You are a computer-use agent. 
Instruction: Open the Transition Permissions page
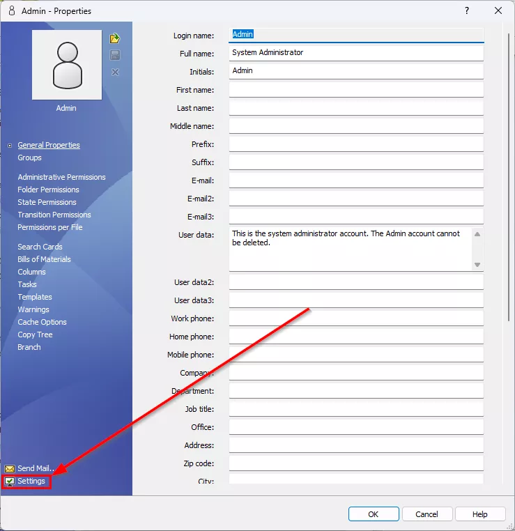coord(54,215)
